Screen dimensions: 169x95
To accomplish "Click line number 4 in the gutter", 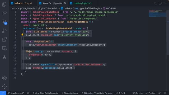I will coord(15,22).
